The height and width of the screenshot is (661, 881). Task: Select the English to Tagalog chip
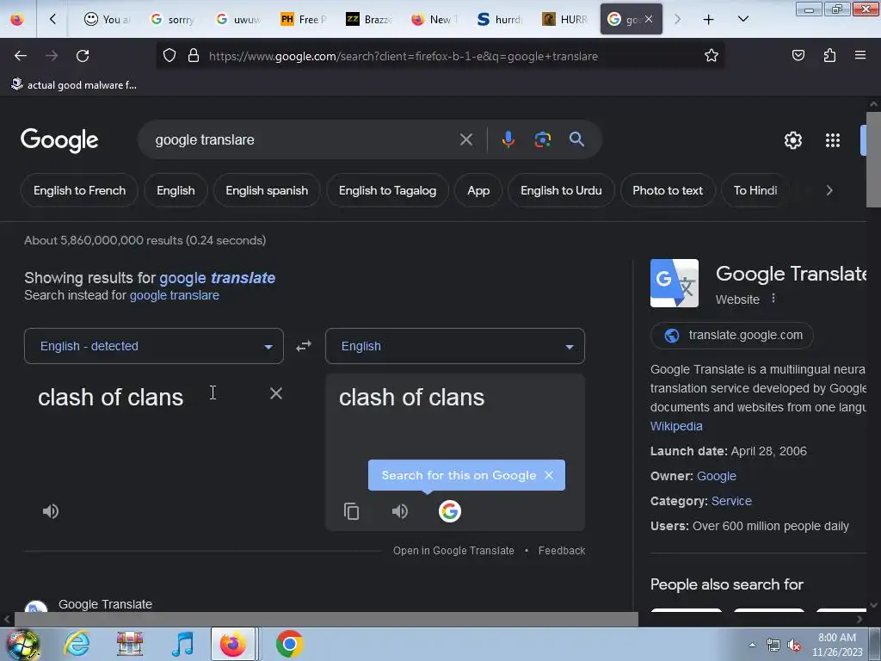(388, 190)
